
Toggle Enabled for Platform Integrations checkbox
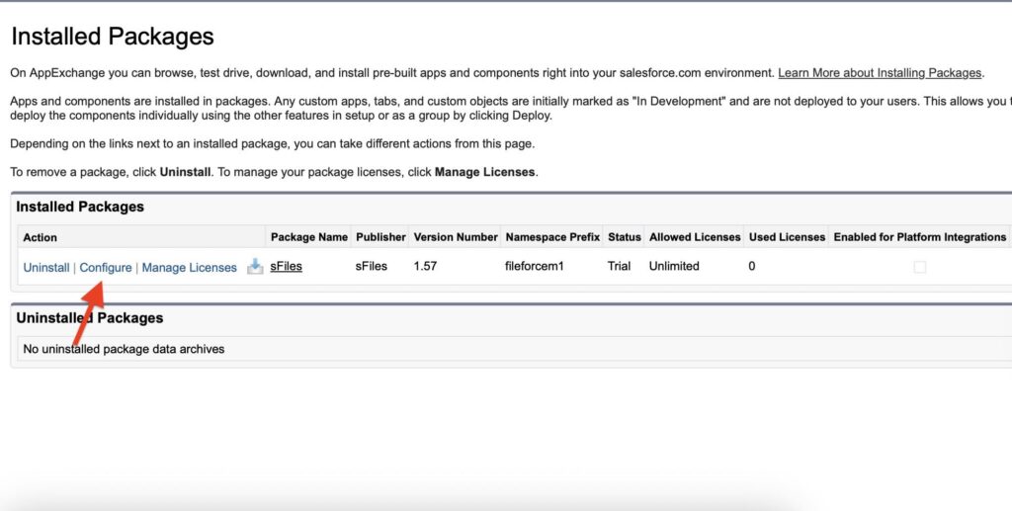pyautogui.click(x=920, y=267)
